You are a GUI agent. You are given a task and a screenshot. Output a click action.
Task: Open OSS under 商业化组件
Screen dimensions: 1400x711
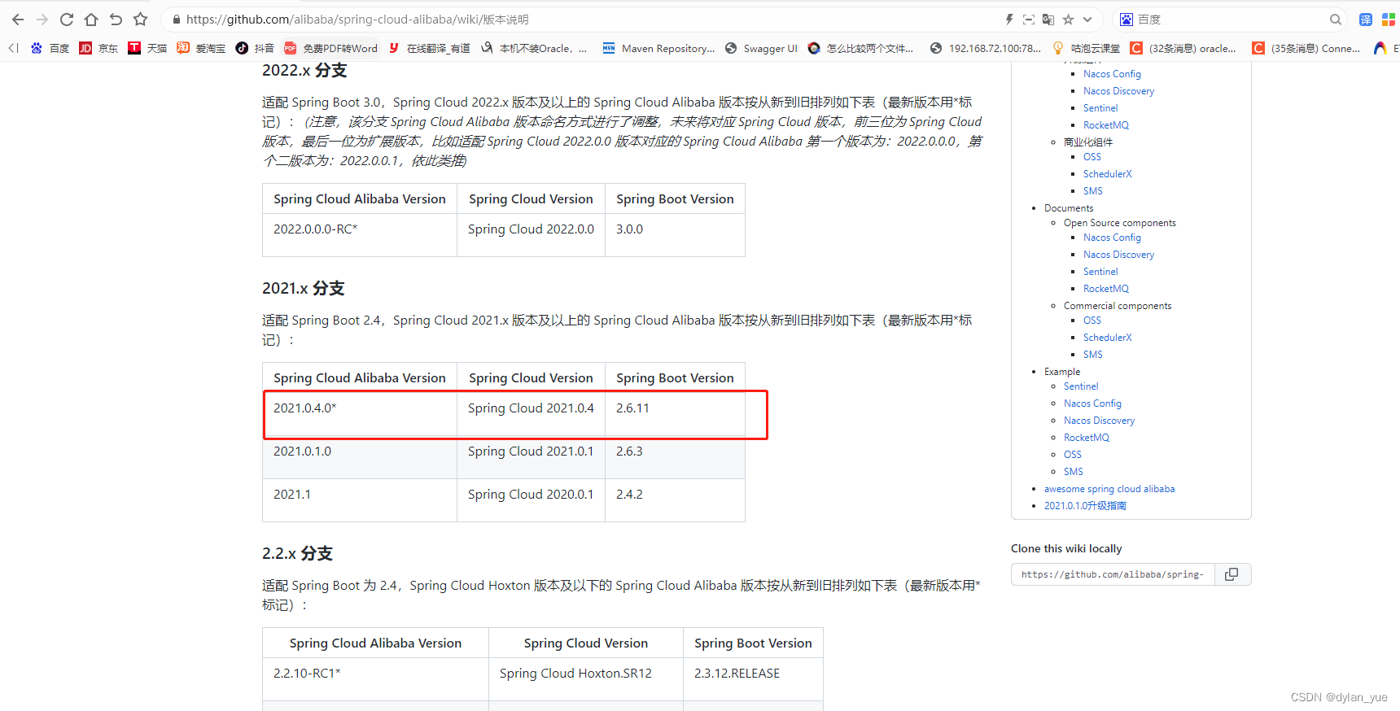[x=1092, y=157]
